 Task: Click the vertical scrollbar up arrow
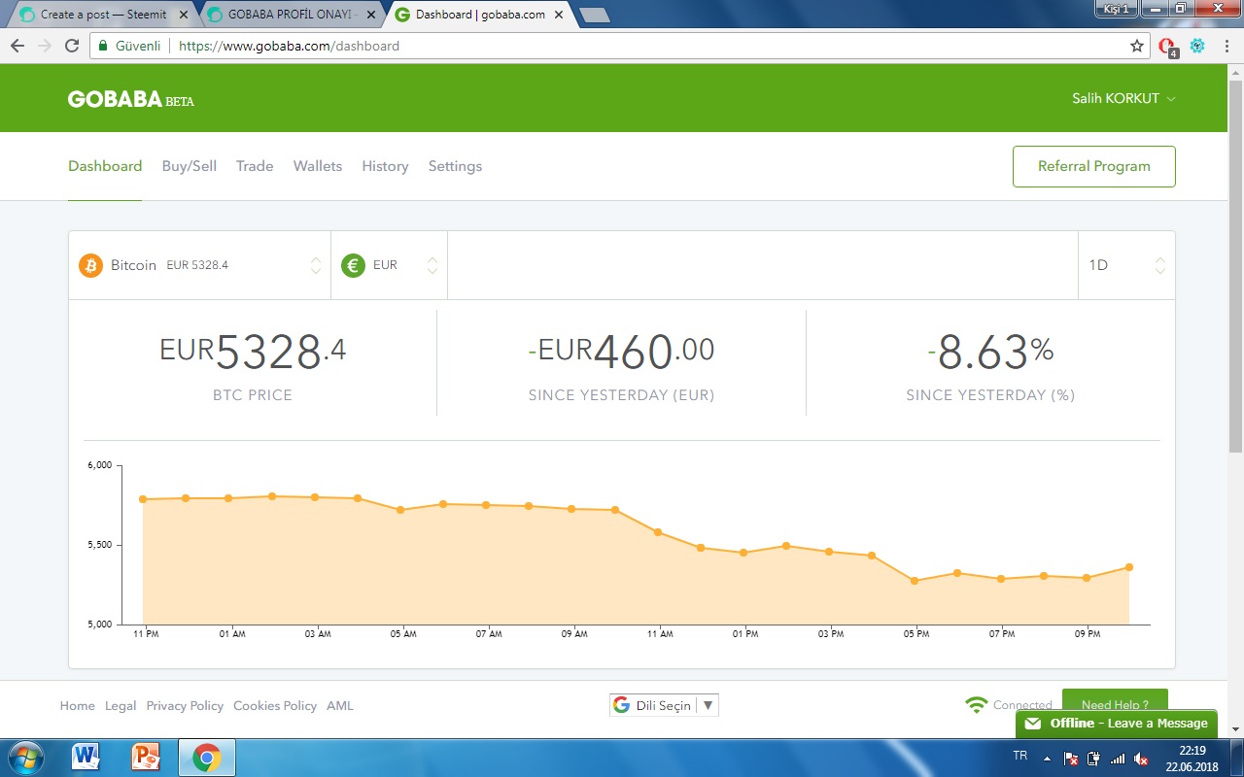click(1235, 72)
